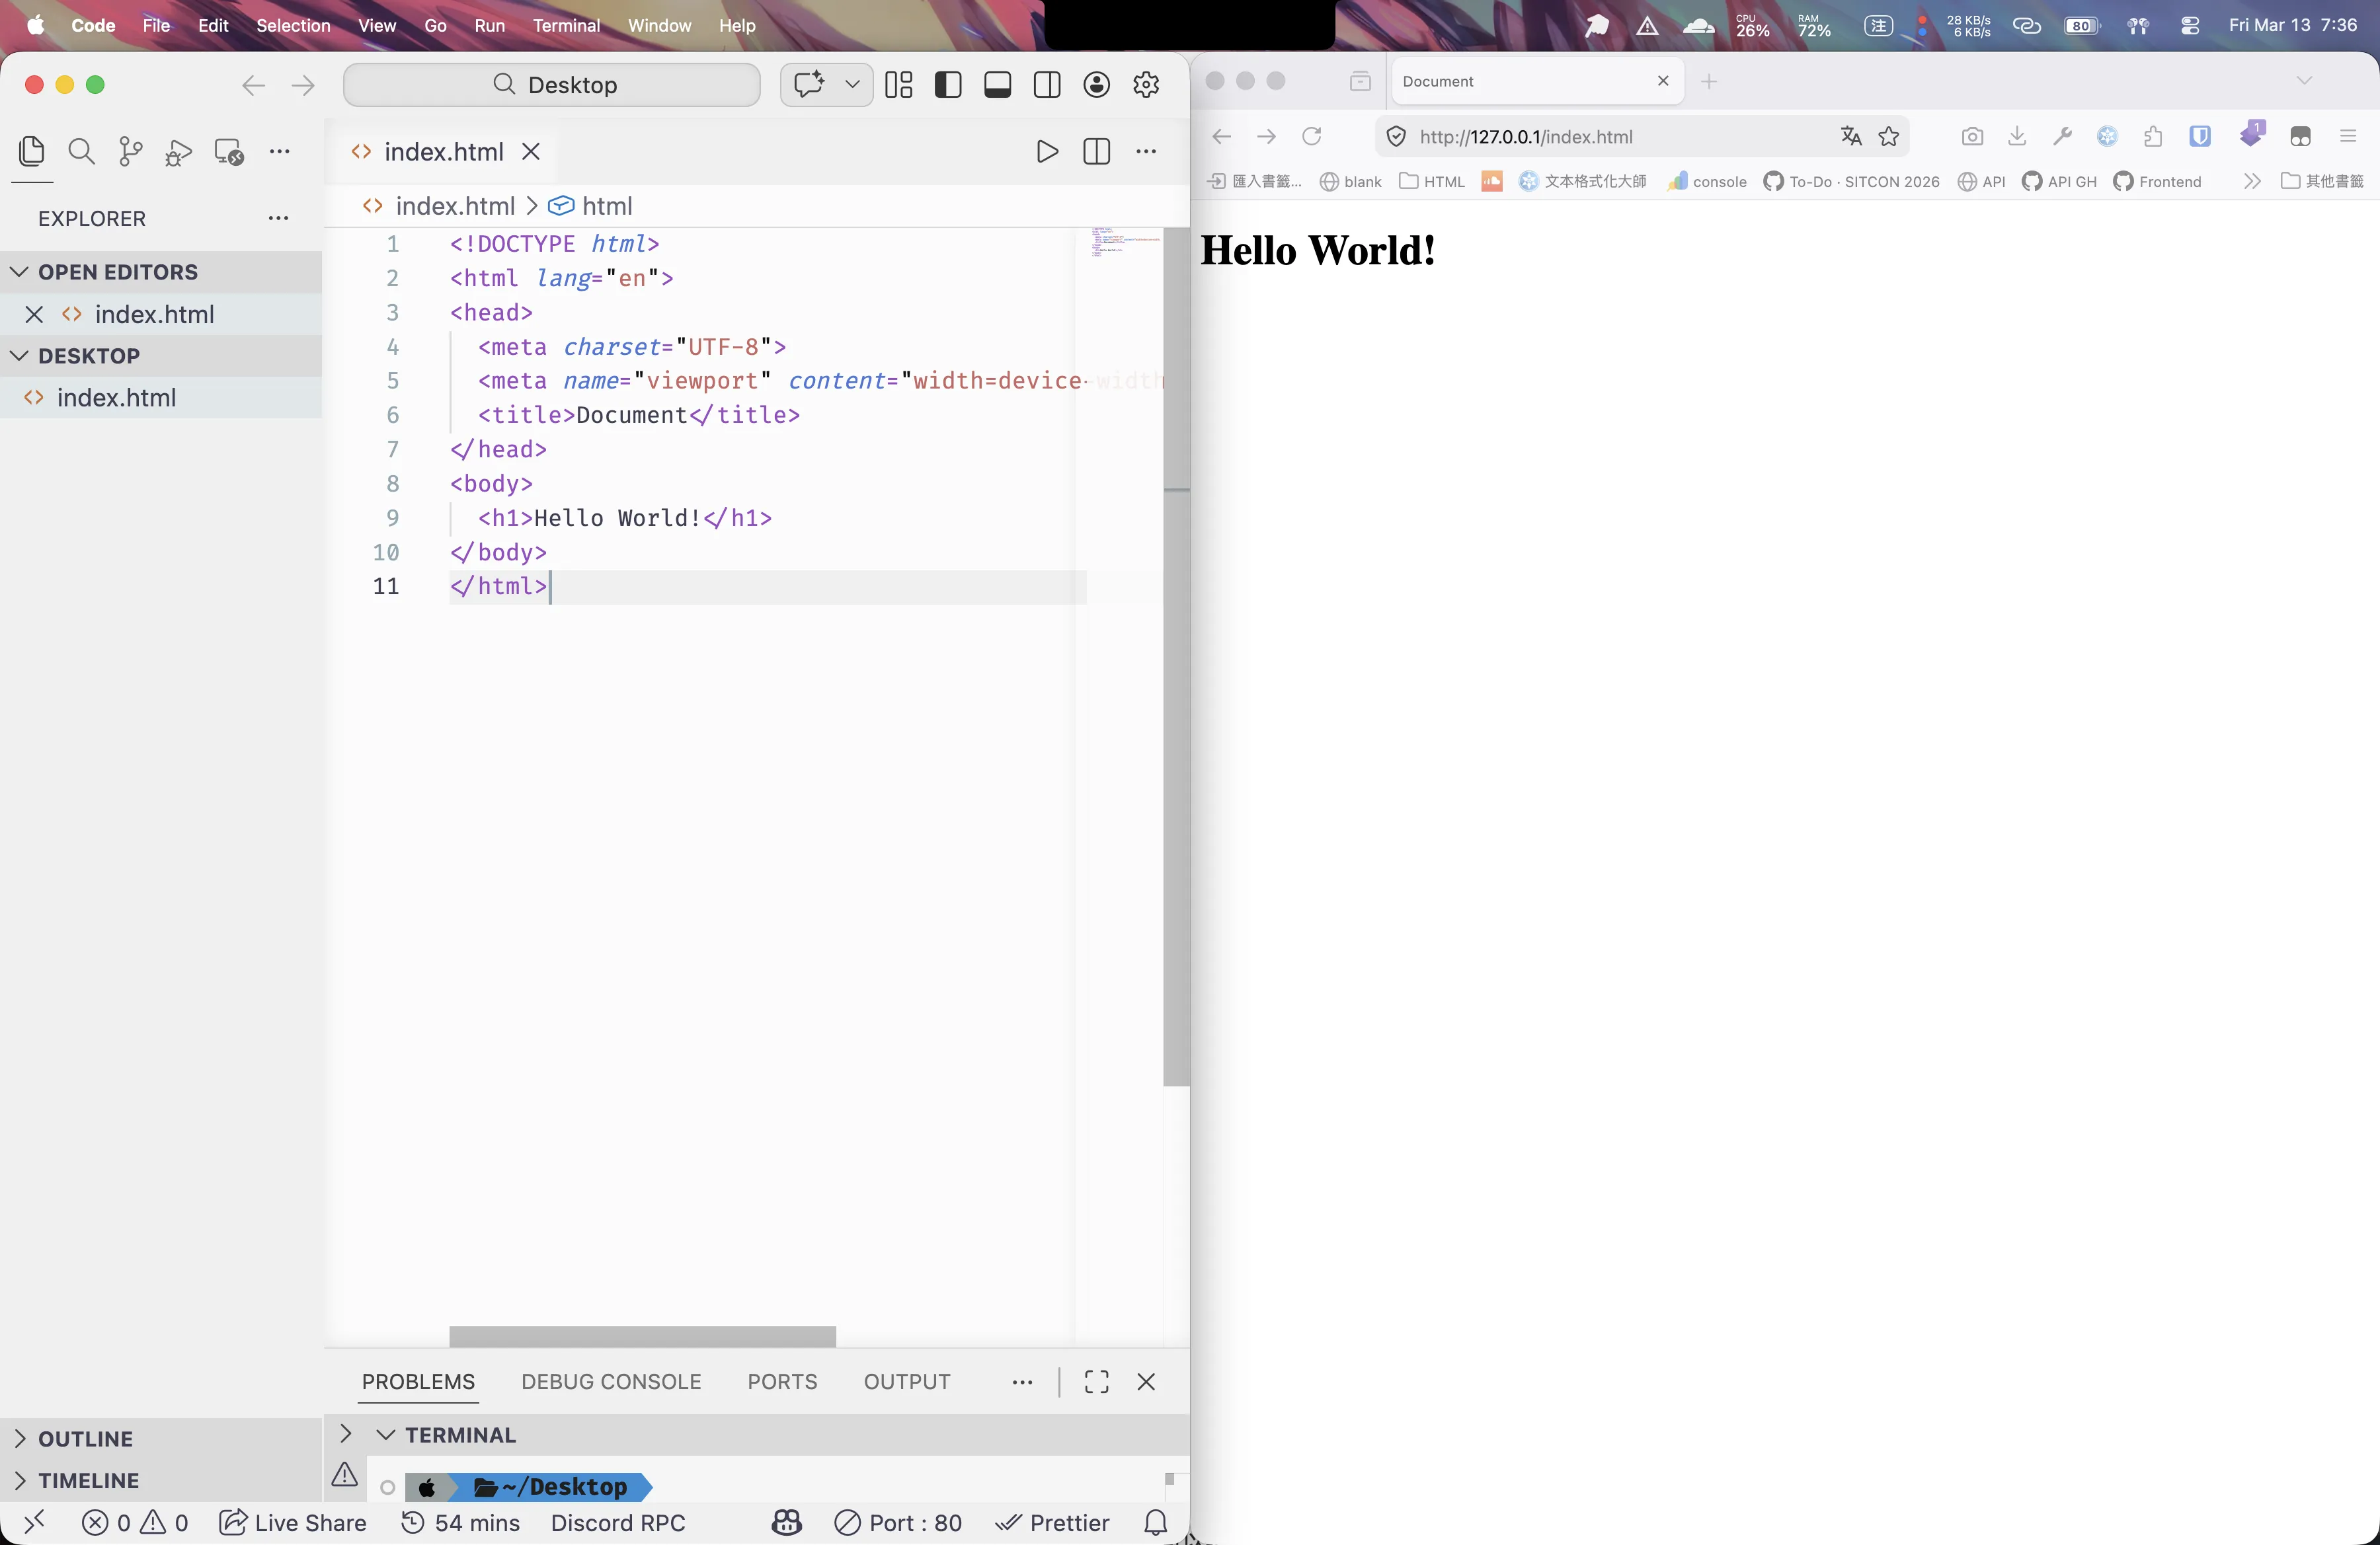This screenshot has height=1545, width=2380.
Task: Click the Firefox address bar
Action: [1600, 137]
